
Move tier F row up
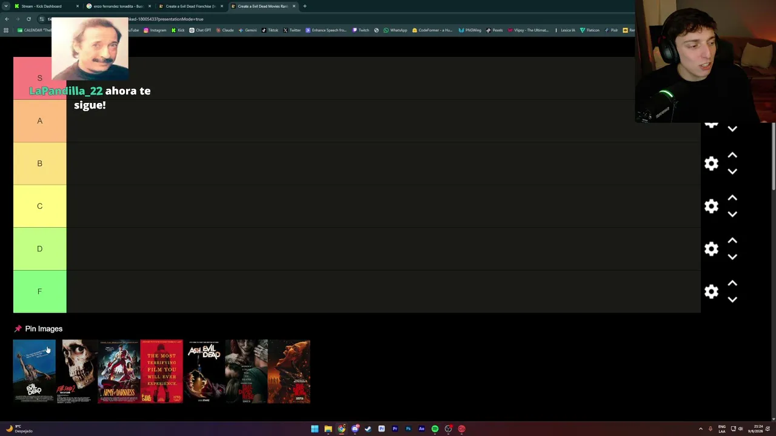[732, 283]
